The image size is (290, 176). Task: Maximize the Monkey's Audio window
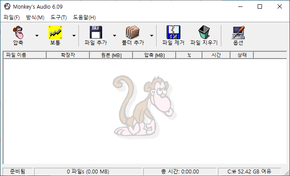(x=260, y=6)
